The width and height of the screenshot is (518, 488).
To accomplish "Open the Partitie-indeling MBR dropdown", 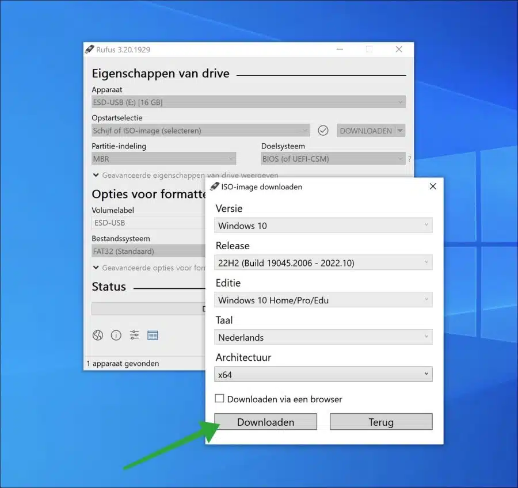I will (163, 159).
